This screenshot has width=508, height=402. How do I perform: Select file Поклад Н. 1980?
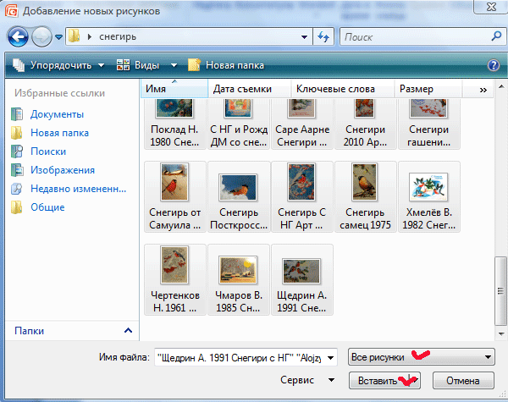point(175,124)
